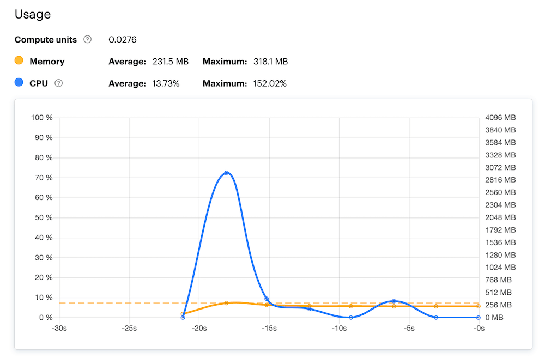Click the CPU bump data point near -6s
Screen dimensions: 545x358
(393, 301)
